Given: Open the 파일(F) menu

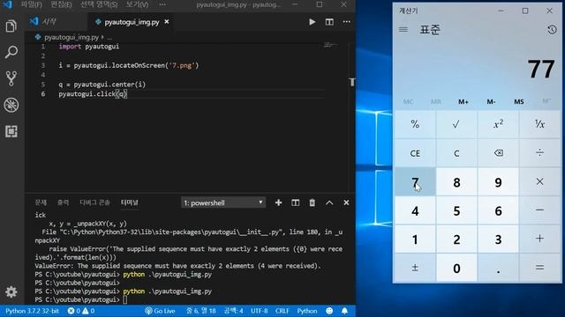Looking at the screenshot, I should tap(32, 4).
